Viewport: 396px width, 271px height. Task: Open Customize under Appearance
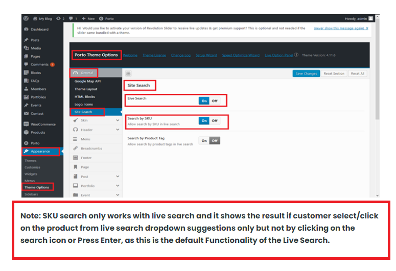coord(32,167)
